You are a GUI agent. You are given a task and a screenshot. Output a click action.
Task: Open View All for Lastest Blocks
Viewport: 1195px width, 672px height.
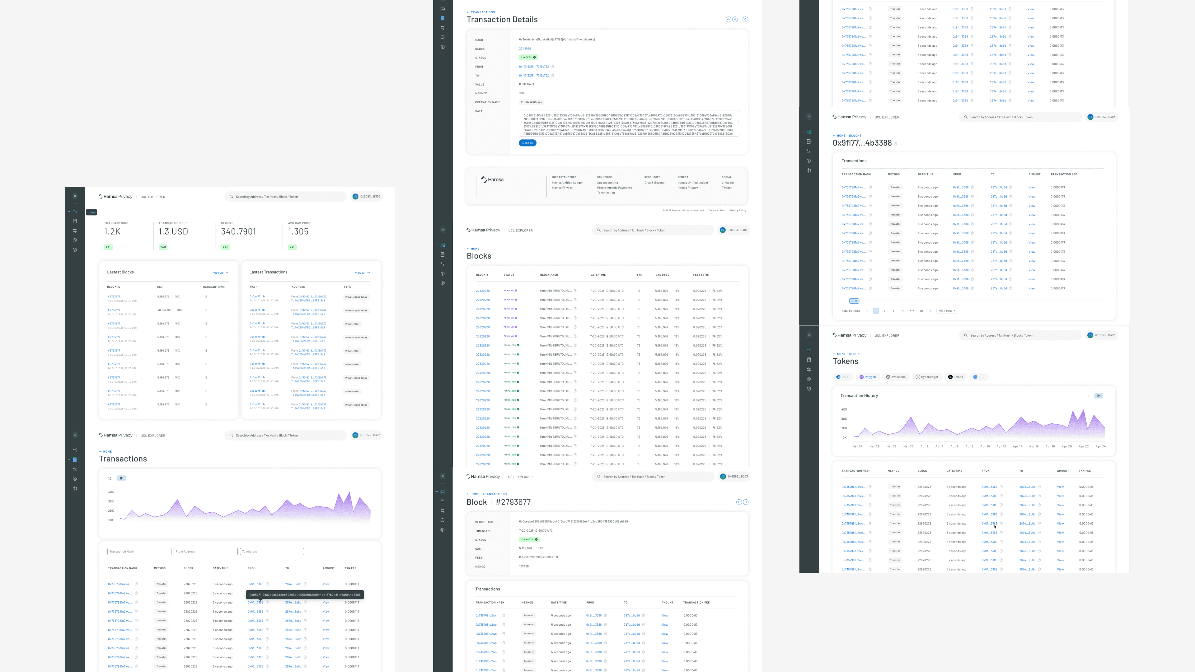[220, 273]
